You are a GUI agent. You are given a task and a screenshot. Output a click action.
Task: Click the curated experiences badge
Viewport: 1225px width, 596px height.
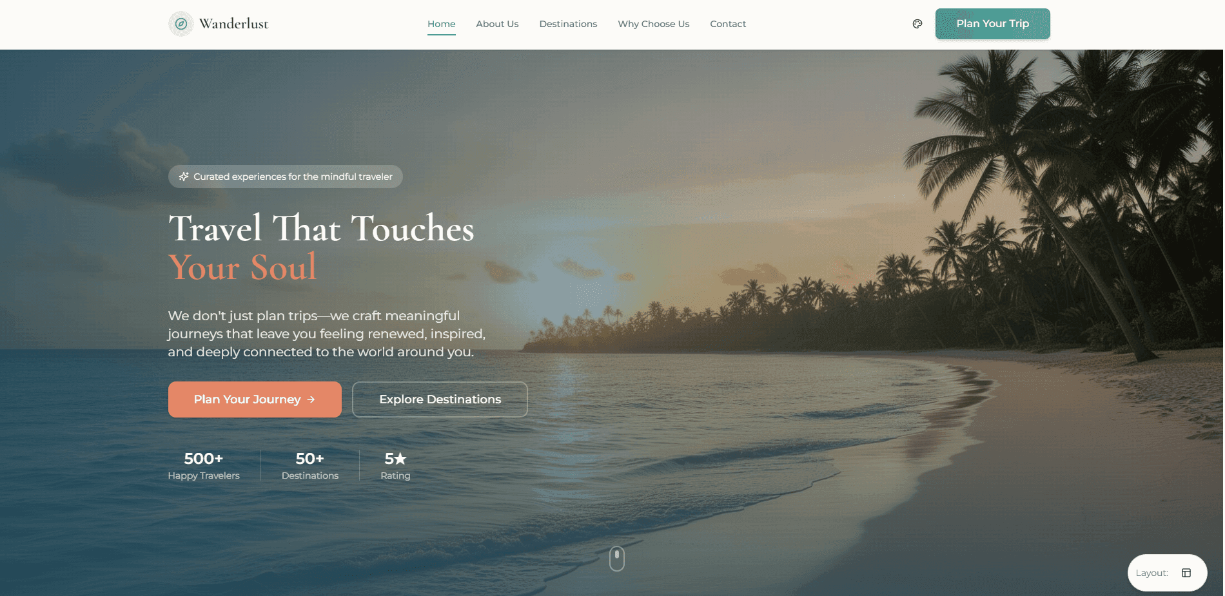click(x=286, y=177)
